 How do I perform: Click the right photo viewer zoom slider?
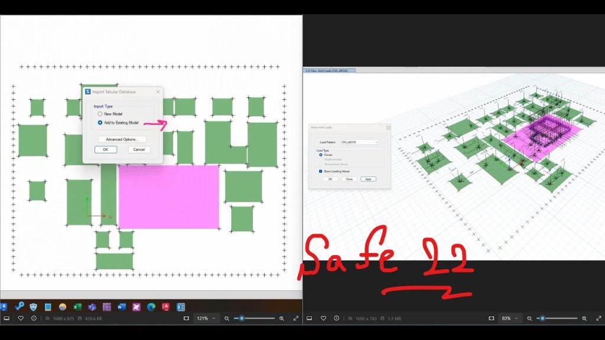pos(557,318)
